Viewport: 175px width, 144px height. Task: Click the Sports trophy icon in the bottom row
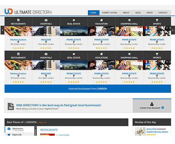[x=157, y=54]
